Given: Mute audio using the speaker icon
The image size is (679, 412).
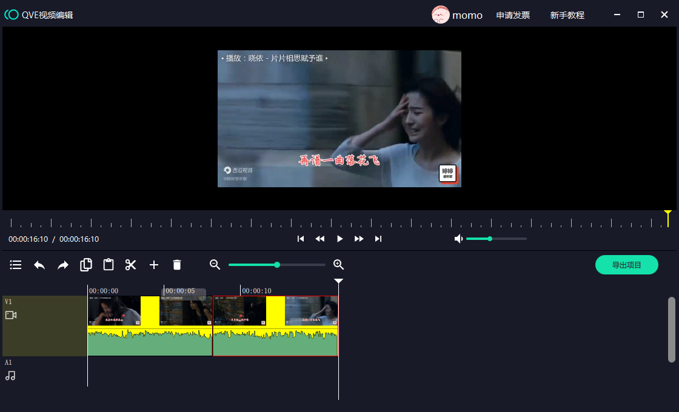Looking at the screenshot, I should pos(459,239).
